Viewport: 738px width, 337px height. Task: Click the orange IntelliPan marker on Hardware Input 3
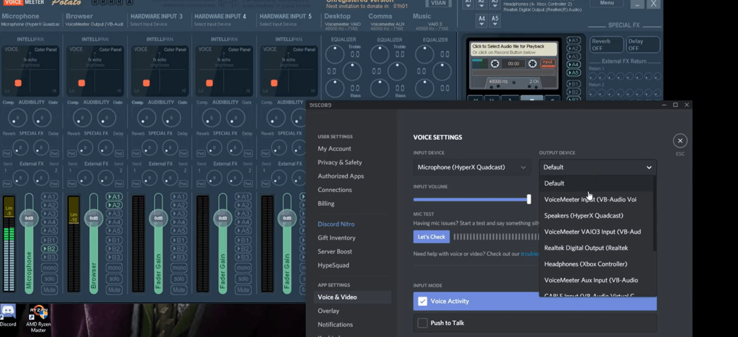point(146,83)
